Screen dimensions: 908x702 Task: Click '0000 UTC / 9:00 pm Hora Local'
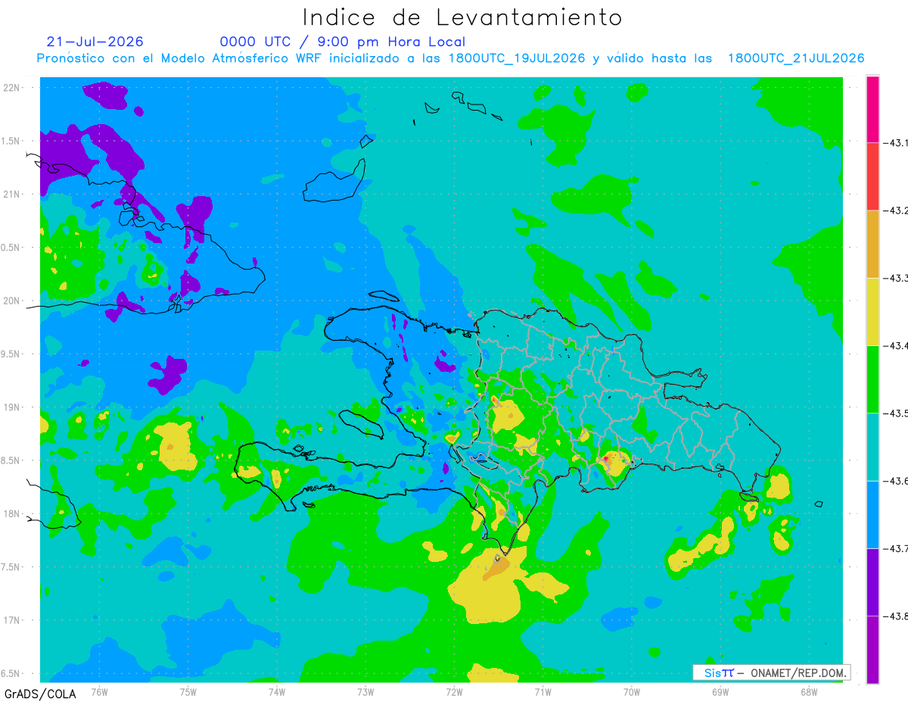(343, 42)
